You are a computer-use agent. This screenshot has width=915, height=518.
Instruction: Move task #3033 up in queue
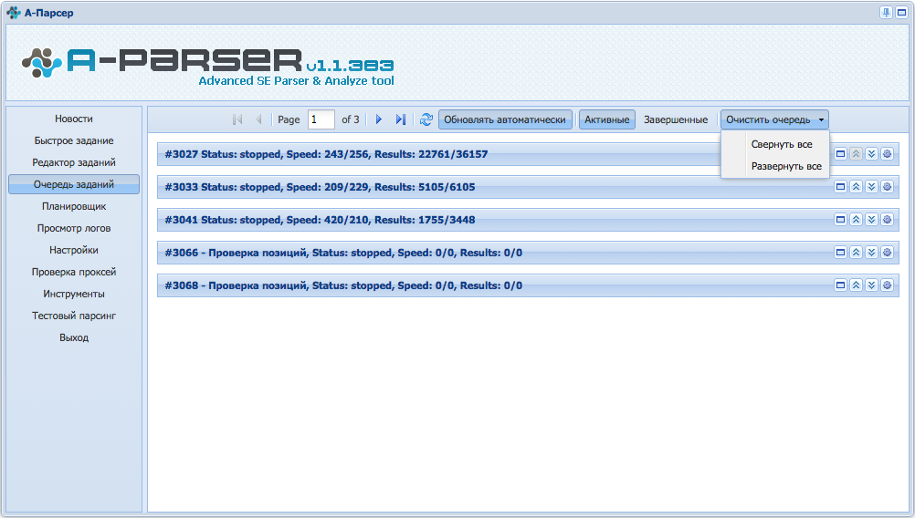856,187
